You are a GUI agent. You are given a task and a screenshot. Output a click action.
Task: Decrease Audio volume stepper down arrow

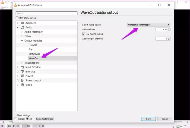coord(169,30)
